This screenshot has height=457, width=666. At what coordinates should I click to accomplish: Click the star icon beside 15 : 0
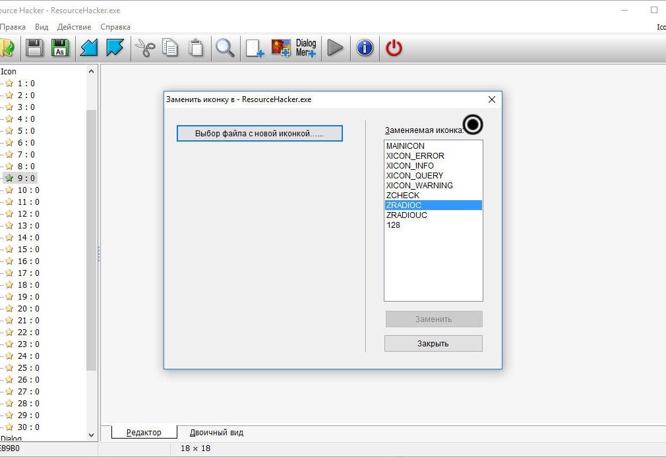(9, 249)
